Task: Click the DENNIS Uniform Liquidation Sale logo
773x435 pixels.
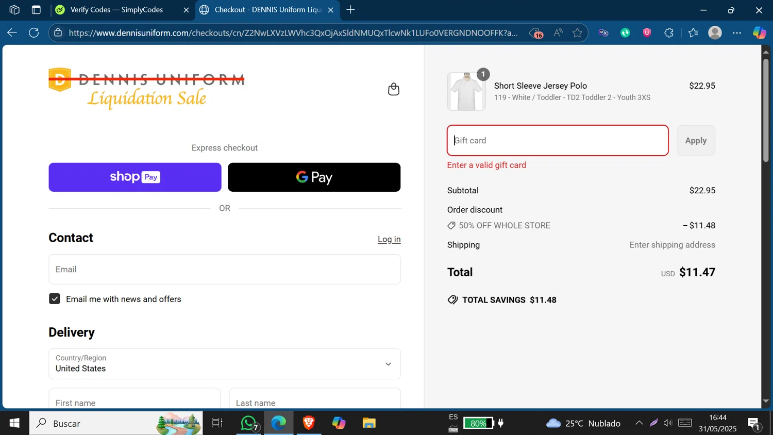Action: tap(146, 88)
